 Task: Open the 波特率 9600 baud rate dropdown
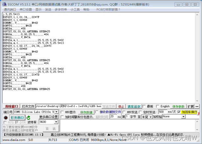coord(56,122)
